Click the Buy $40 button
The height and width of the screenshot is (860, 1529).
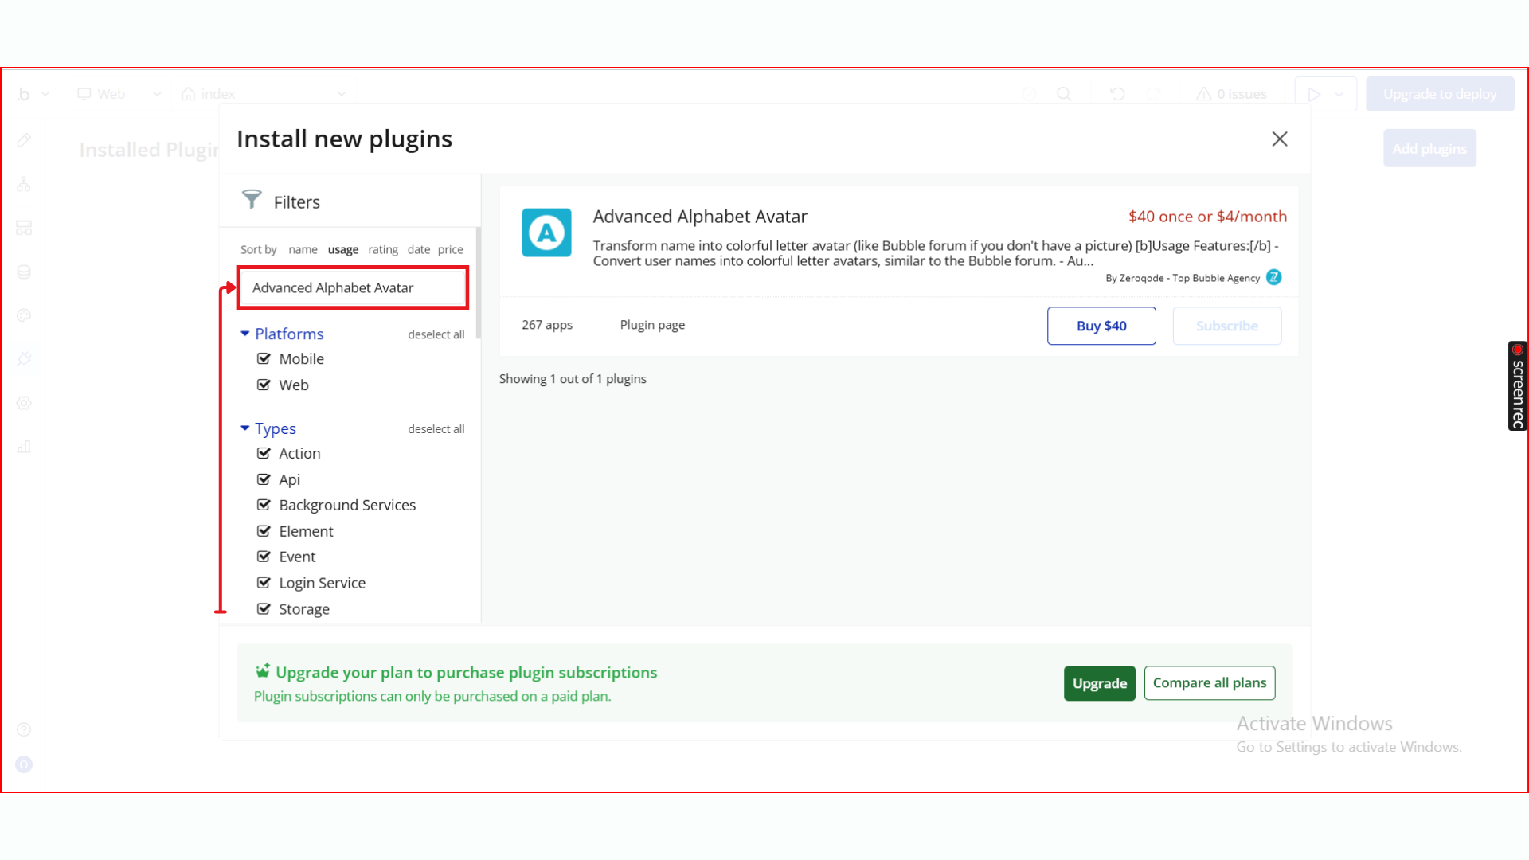tap(1101, 326)
